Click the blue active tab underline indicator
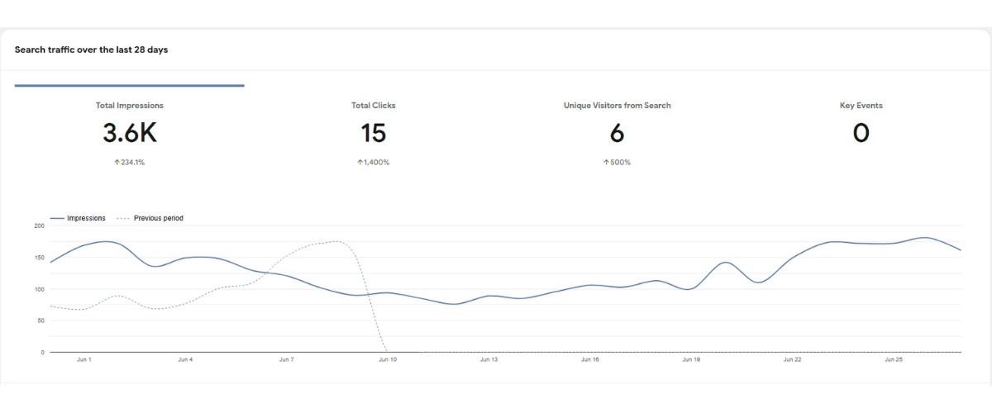Viewport: 992px width, 413px height. (x=130, y=85)
